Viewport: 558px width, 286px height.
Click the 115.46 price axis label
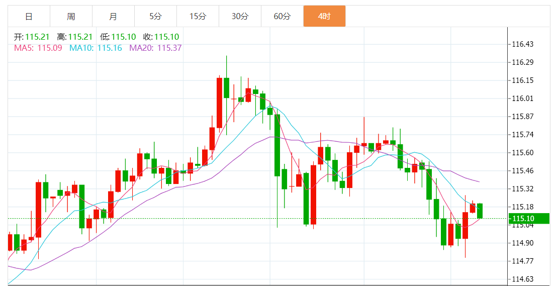[523, 171]
